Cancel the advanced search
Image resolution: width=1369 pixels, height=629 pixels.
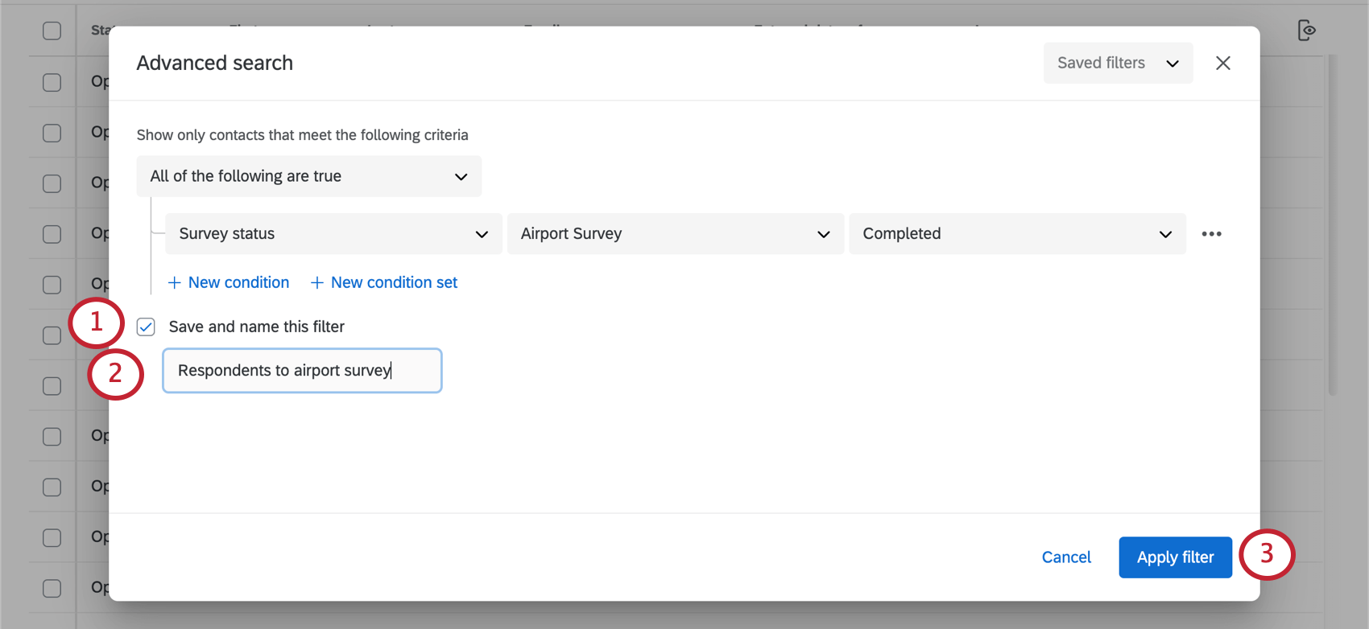click(x=1066, y=557)
